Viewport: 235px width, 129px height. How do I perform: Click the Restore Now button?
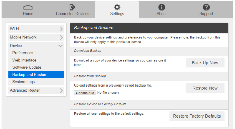coord(205,88)
